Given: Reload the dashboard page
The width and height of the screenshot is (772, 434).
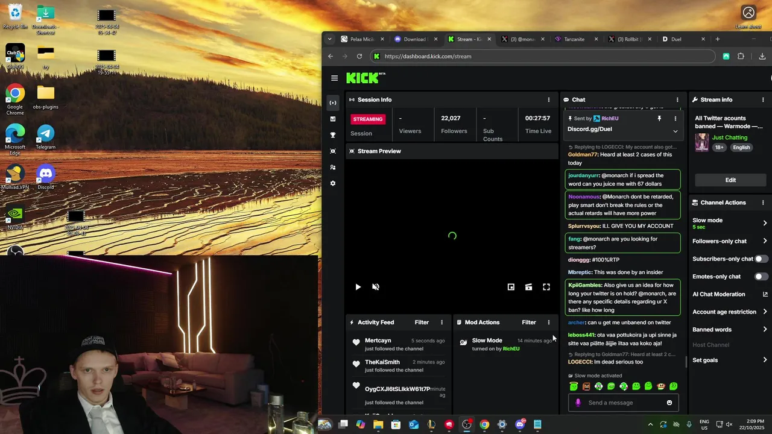Looking at the screenshot, I should (359, 56).
